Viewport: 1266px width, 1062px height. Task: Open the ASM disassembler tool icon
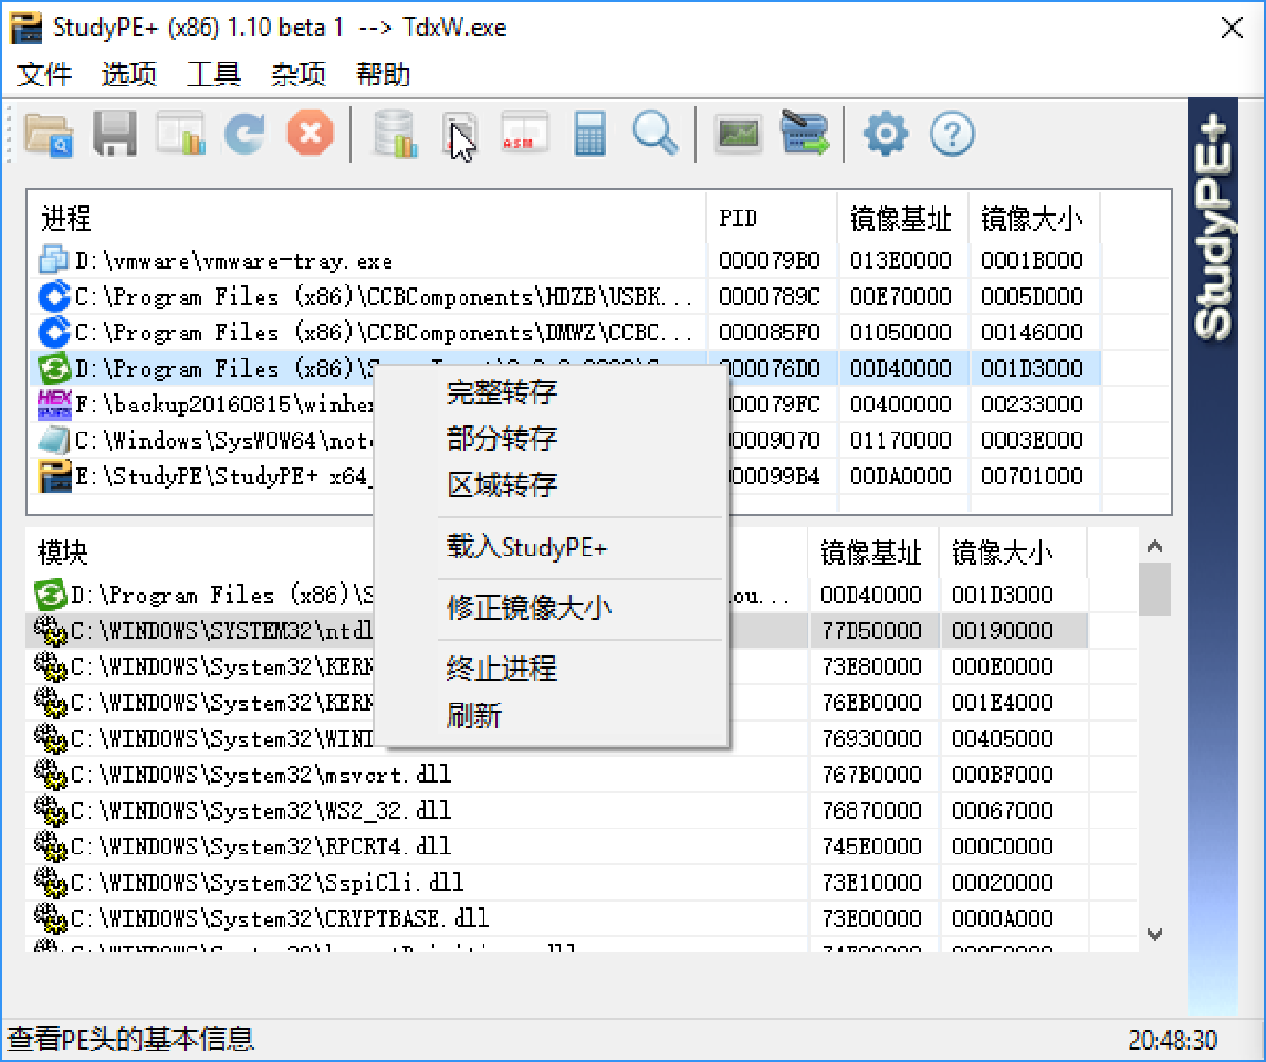click(x=525, y=134)
